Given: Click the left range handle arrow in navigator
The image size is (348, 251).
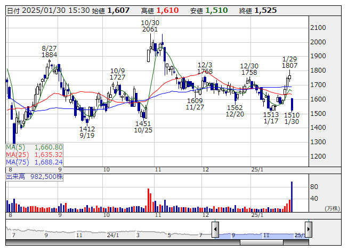Looking at the screenshot, I should pos(215,230).
